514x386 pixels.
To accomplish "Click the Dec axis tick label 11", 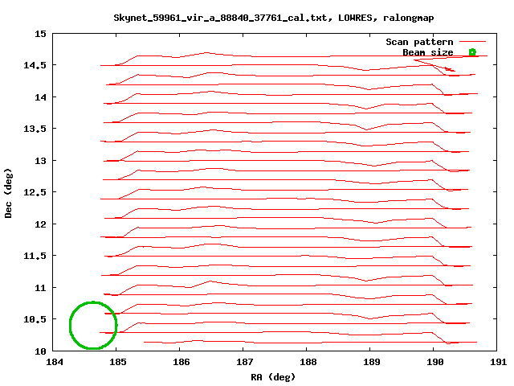I will (x=40, y=288).
